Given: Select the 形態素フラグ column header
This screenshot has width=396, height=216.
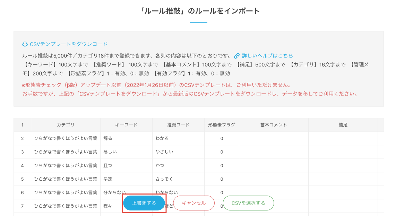Looking at the screenshot, I should click(222, 125).
